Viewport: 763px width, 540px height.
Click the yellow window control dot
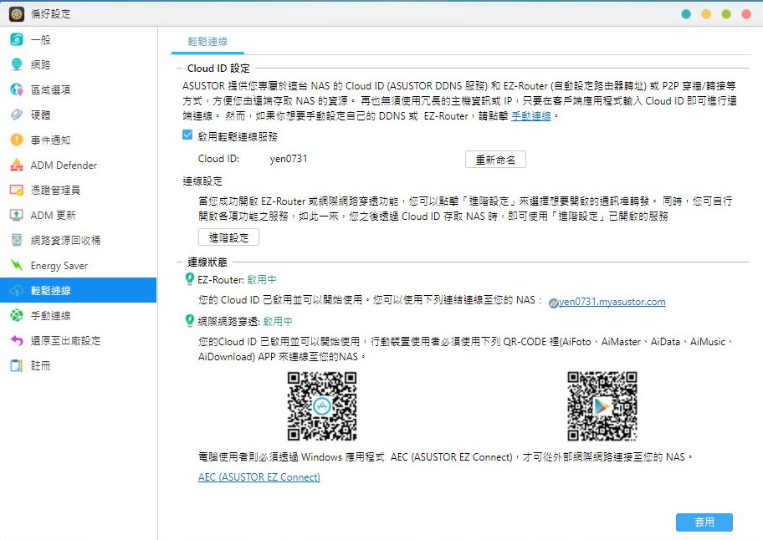click(x=706, y=14)
